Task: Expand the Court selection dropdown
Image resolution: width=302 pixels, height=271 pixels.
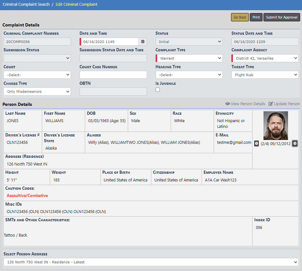Action: [x=37, y=75]
